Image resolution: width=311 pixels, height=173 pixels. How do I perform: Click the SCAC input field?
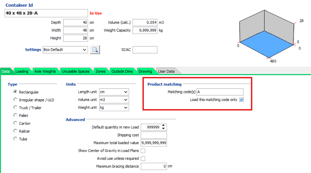coord(145,50)
